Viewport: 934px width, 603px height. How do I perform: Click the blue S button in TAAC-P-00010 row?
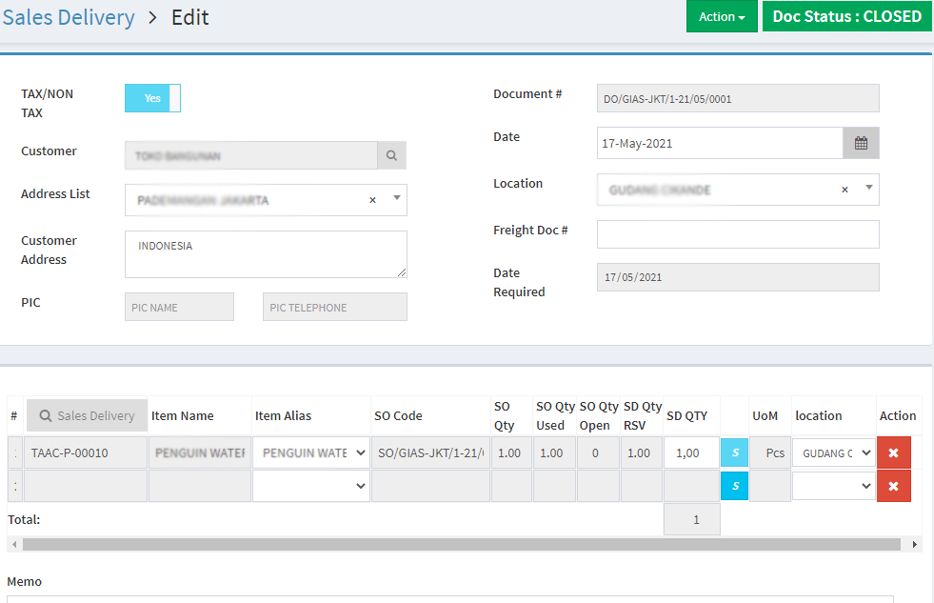[734, 452]
